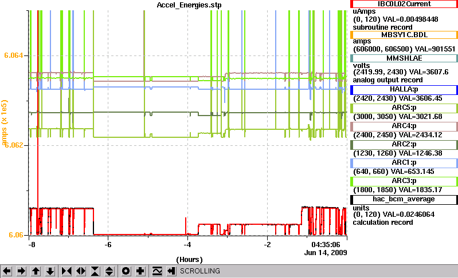
Task: Click the -8 hours x-axis label
Action: (32, 245)
